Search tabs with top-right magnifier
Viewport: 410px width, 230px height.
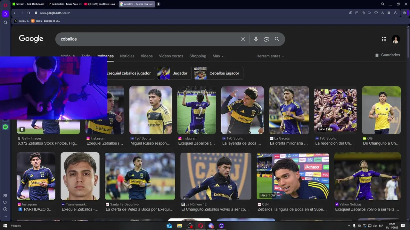[x=383, y=4]
